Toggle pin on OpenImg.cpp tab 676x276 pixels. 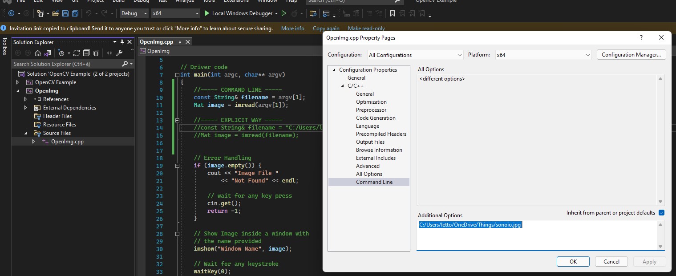pyautogui.click(x=179, y=42)
